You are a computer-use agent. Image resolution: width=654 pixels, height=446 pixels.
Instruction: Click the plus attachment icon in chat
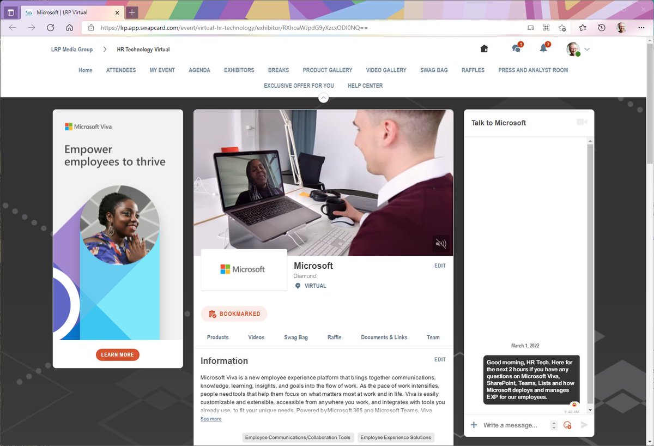coord(474,425)
